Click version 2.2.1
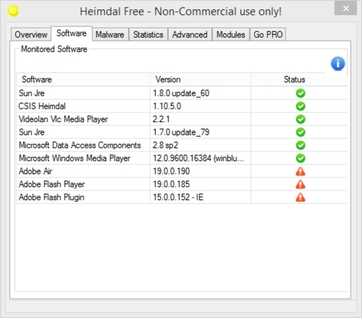Screen dimensions: 362x318 pyautogui.click(x=161, y=119)
